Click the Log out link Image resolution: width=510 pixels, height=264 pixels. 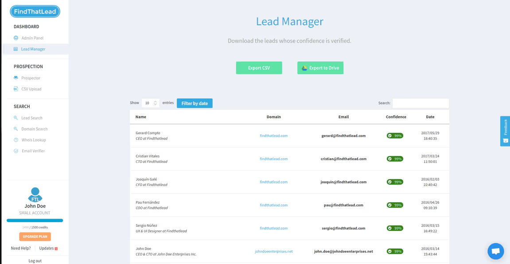coord(35,261)
